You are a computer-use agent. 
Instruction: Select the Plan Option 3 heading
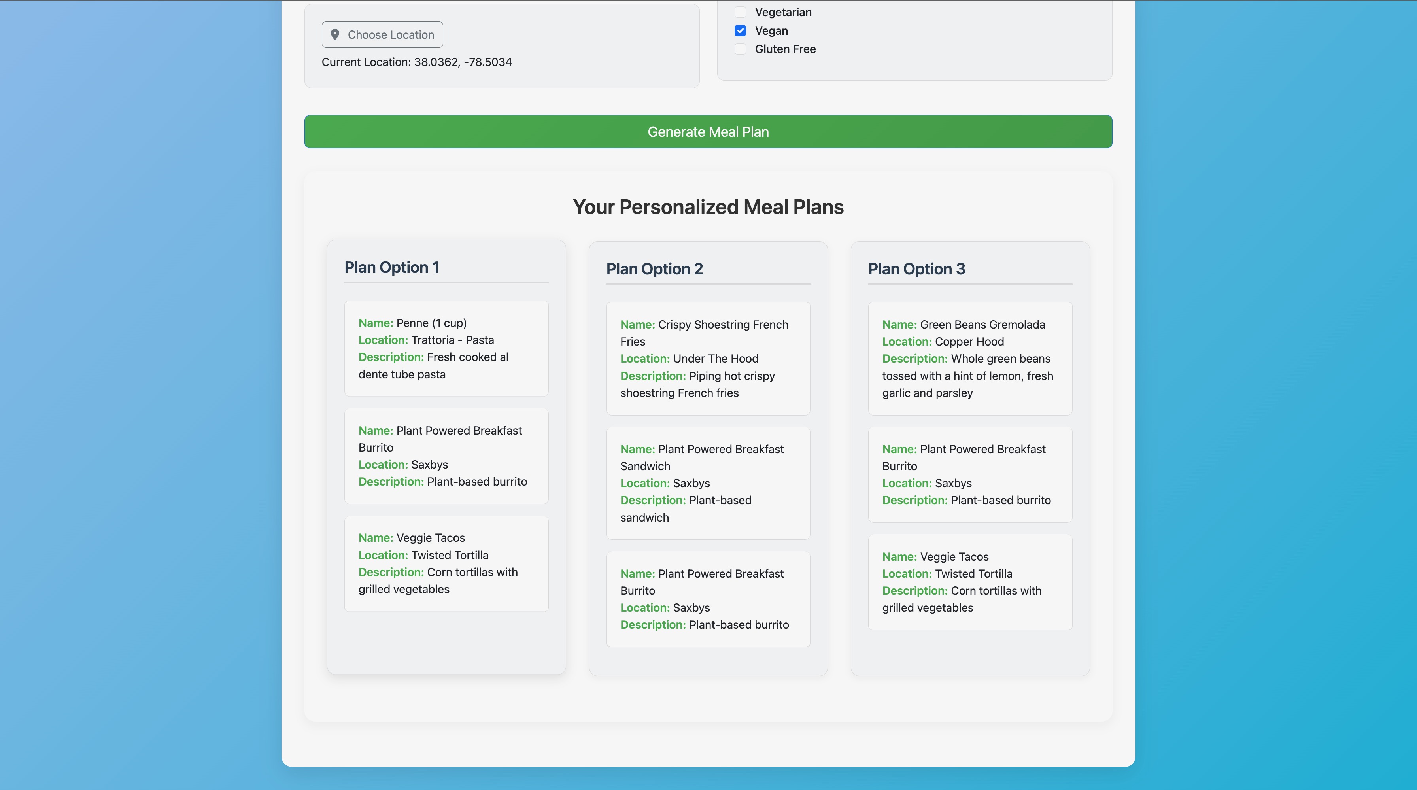(916, 269)
